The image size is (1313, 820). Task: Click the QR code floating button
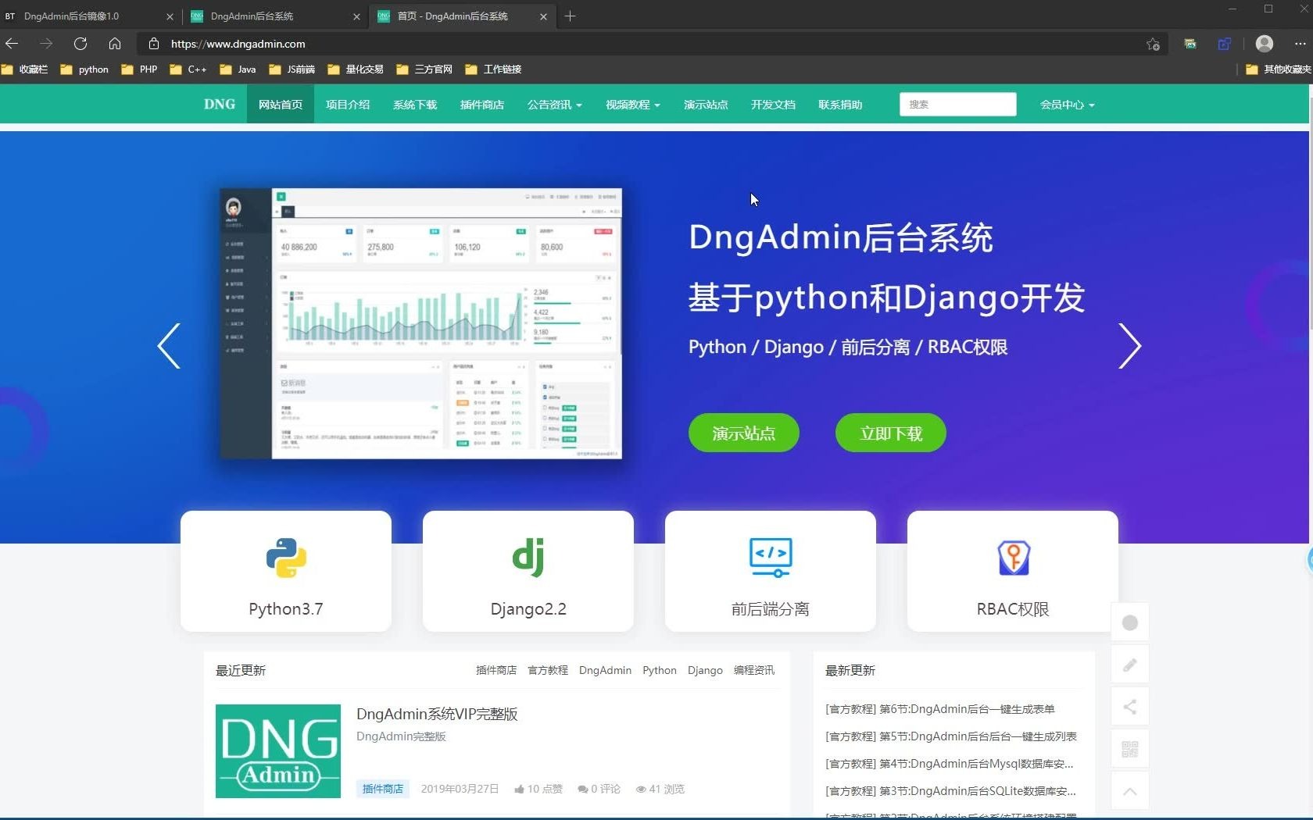tap(1130, 749)
